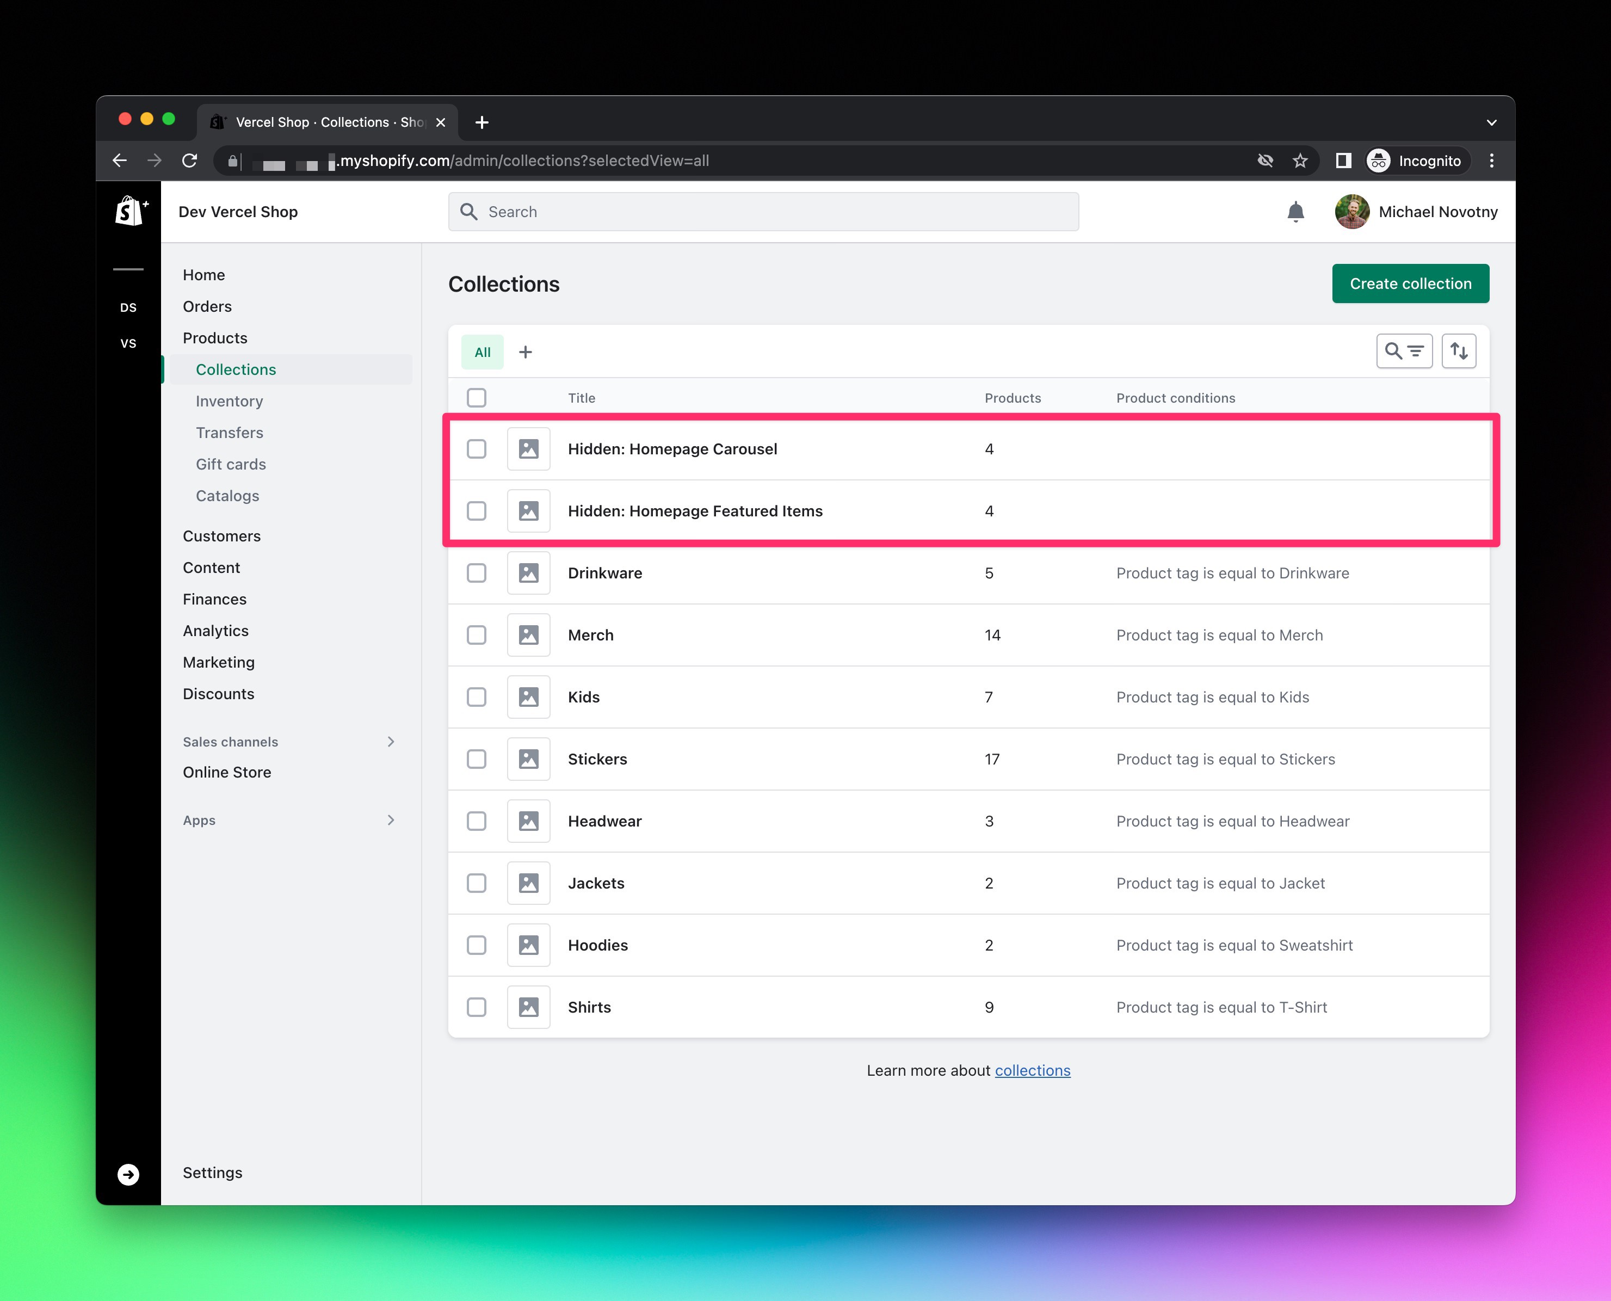Select the Headwear row checkbox
The width and height of the screenshot is (1611, 1301).
477,822
